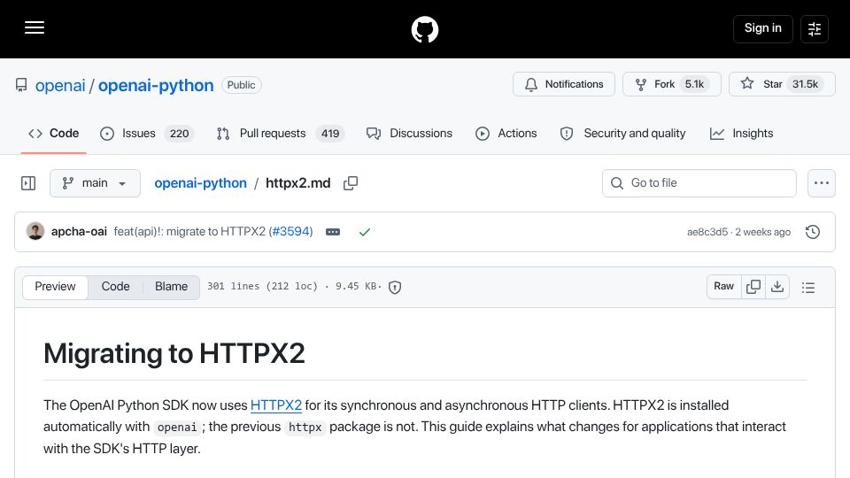The image size is (850, 478).
Task: Click the Sign in button
Action: pos(762,28)
